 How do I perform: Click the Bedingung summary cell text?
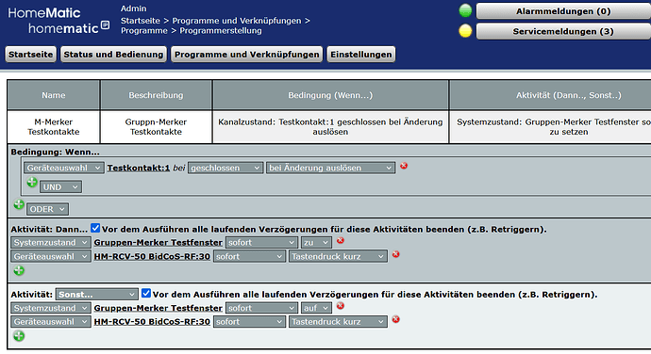coord(330,127)
